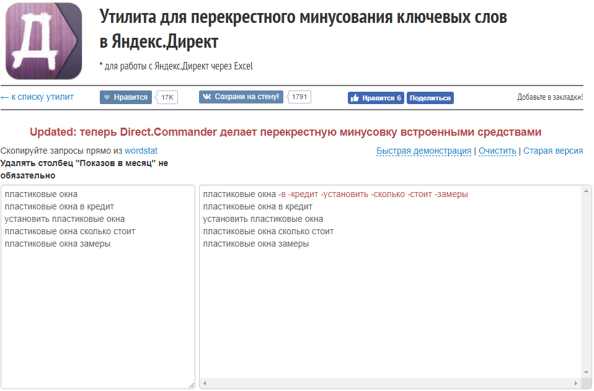Click result line 'установить пластиковые окна'
Screen dimensions: 594x391
(263, 219)
